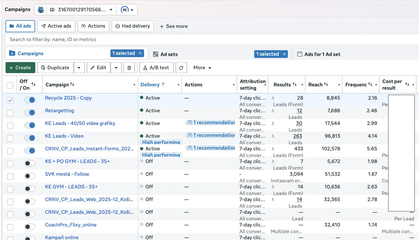Screen dimensions: 419x240
Task: Click download icon in KS + PO GYM results
Action: 273,161
